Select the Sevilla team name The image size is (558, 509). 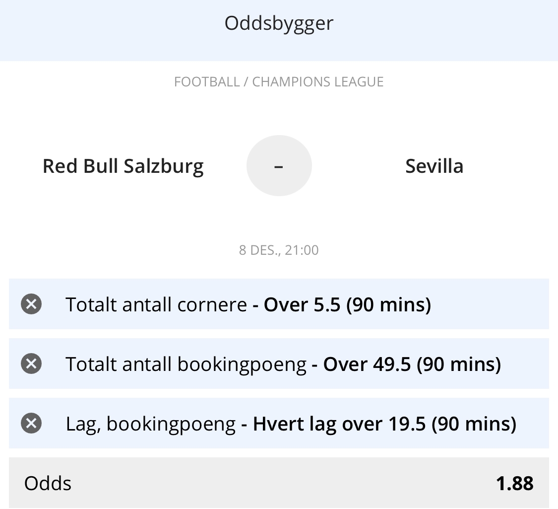434,166
